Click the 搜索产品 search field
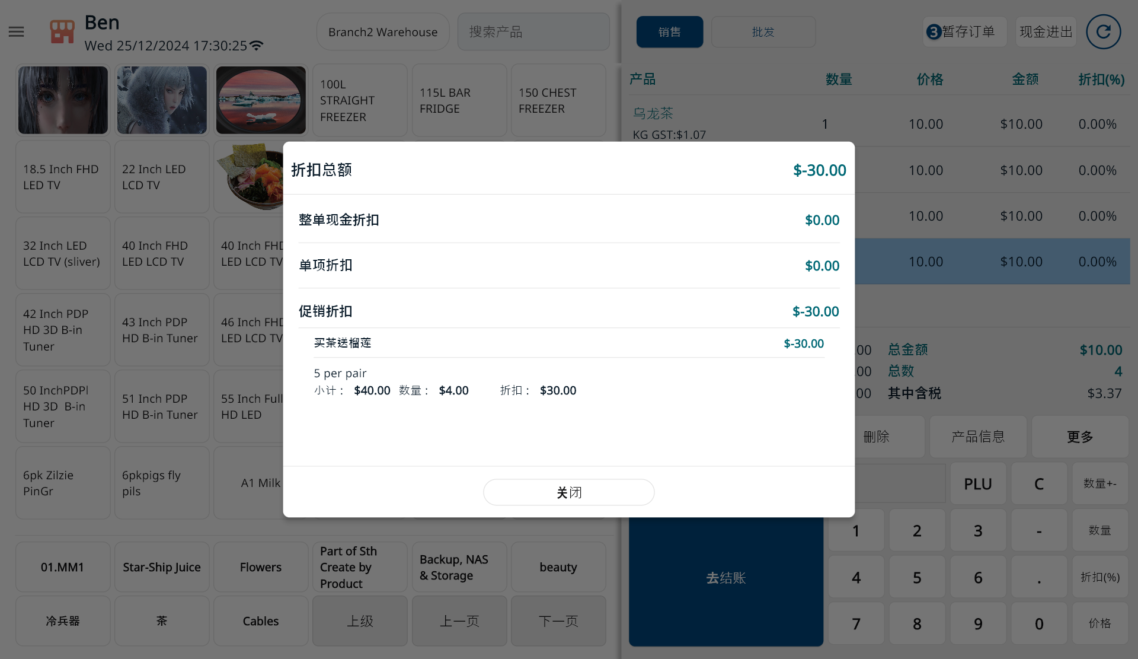Screen dimensions: 1138x659 pyautogui.click(x=533, y=32)
